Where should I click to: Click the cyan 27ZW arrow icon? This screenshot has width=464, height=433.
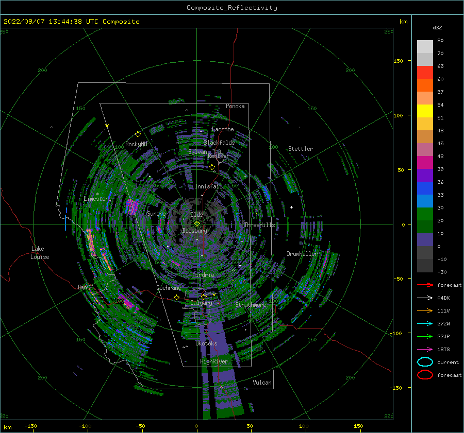(425, 324)
